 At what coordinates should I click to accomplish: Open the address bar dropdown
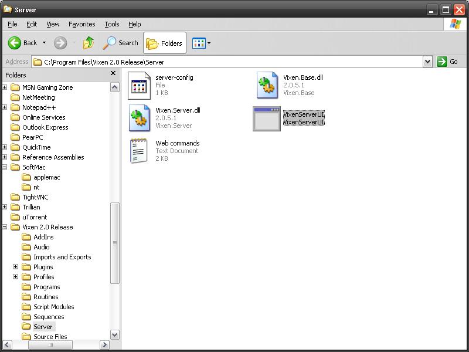pos(428,62)
